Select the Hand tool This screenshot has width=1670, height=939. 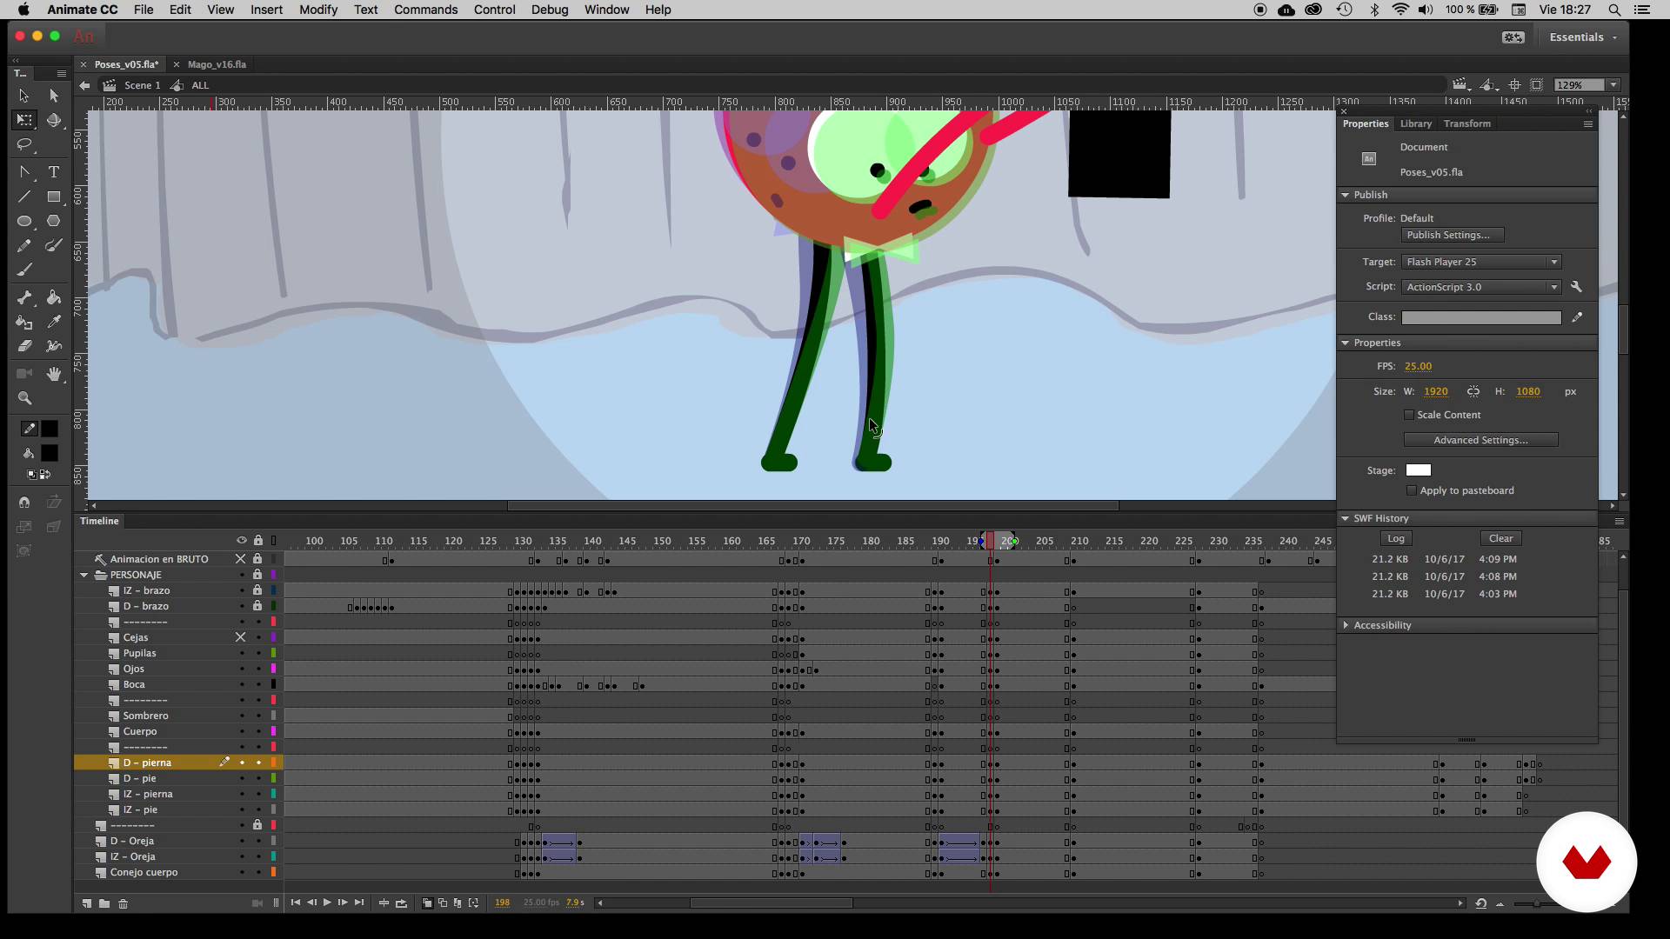(x=54, y=374)
